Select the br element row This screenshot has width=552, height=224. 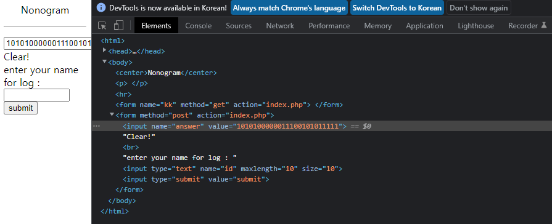coord(322,147)
